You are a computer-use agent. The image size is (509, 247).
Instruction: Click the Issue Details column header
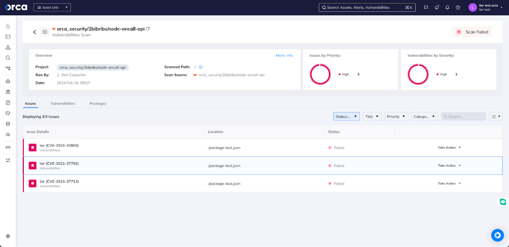pyautogui.click(x=37, y=132)
